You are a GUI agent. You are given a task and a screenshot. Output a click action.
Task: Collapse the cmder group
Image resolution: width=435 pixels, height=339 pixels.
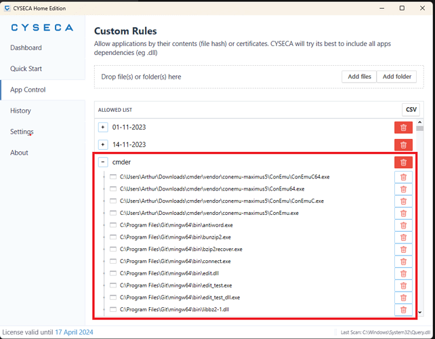[103, 162]
